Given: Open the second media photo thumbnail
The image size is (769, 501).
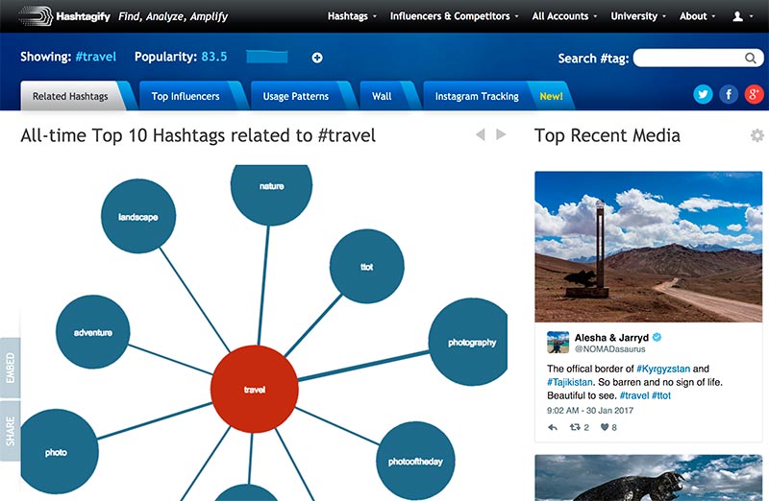Looking at the screenshot, I should tap(648, 478).
